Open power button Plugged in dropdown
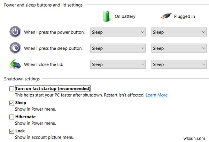The height and width of the screenshot is (142, 209). [179, 32]
